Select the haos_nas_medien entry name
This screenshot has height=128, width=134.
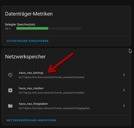[31, 88]
